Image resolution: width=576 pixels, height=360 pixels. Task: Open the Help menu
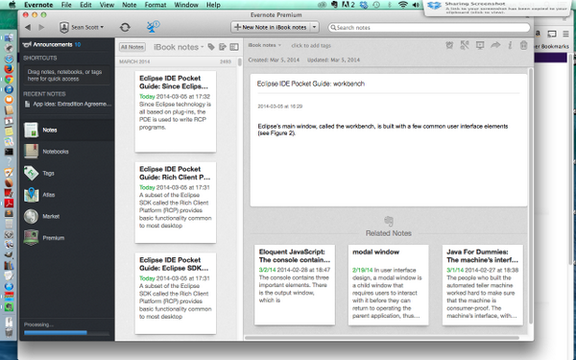coord(213,5)
